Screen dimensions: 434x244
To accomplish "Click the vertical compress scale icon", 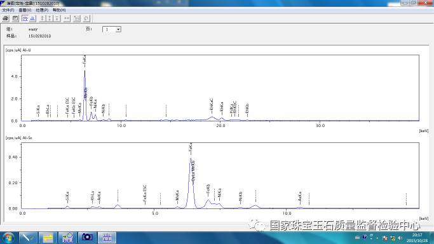I will tap(50, 18).
